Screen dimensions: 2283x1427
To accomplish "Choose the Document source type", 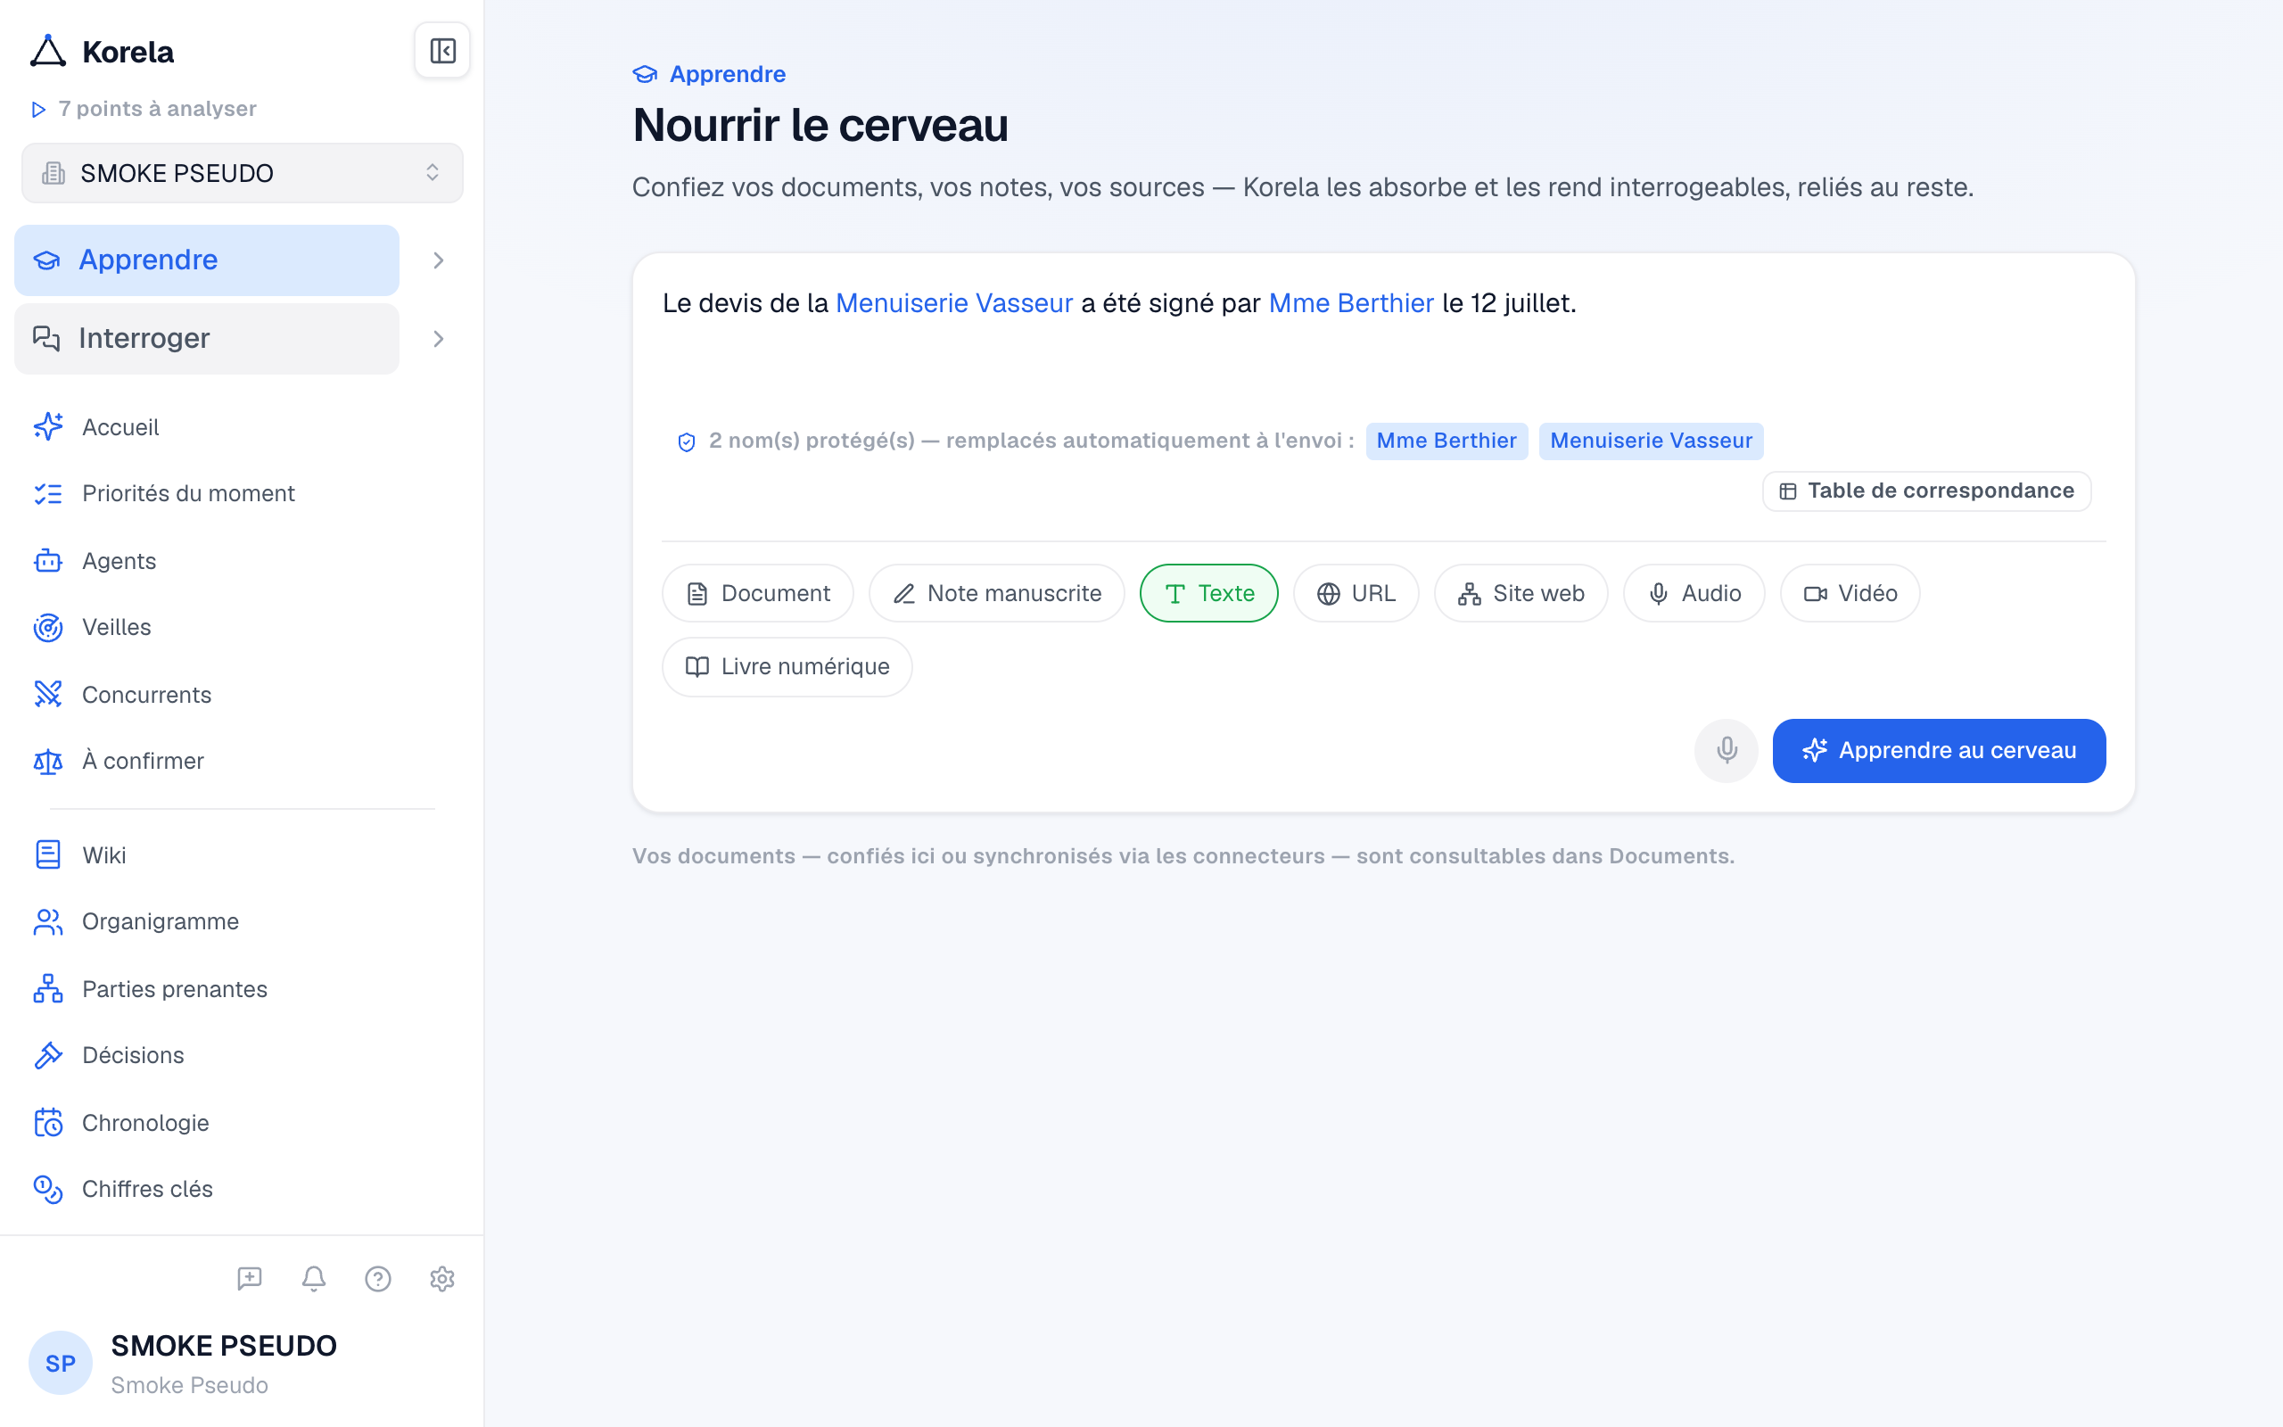I will coord(759,594).
